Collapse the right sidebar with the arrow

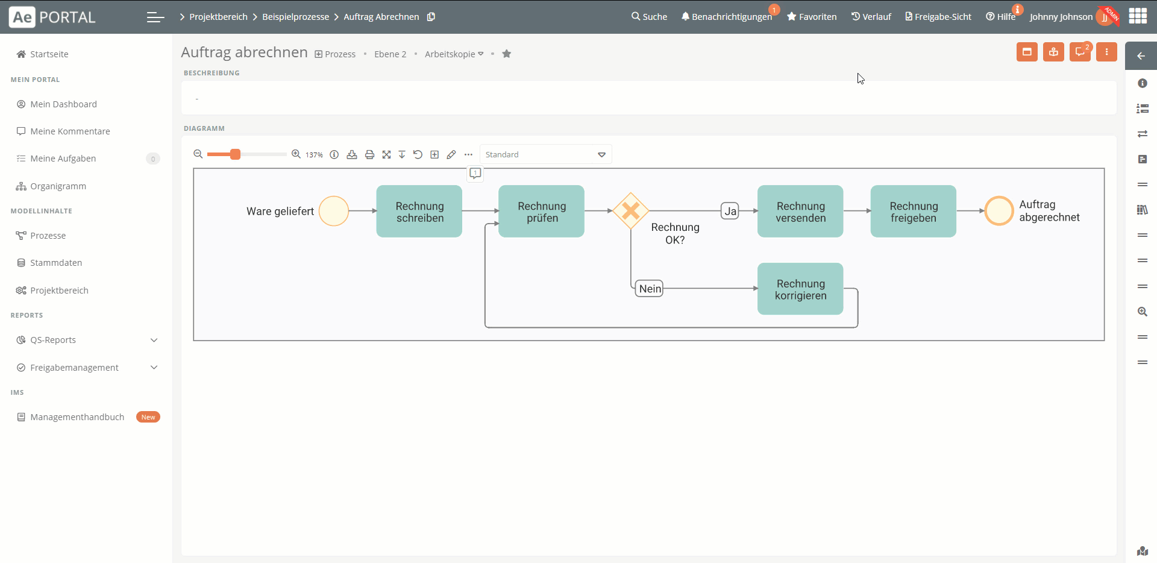1141,56
